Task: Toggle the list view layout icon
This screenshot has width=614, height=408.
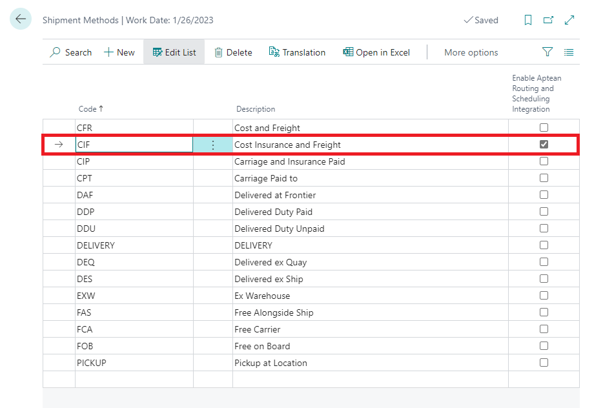Action: (569, 52)
